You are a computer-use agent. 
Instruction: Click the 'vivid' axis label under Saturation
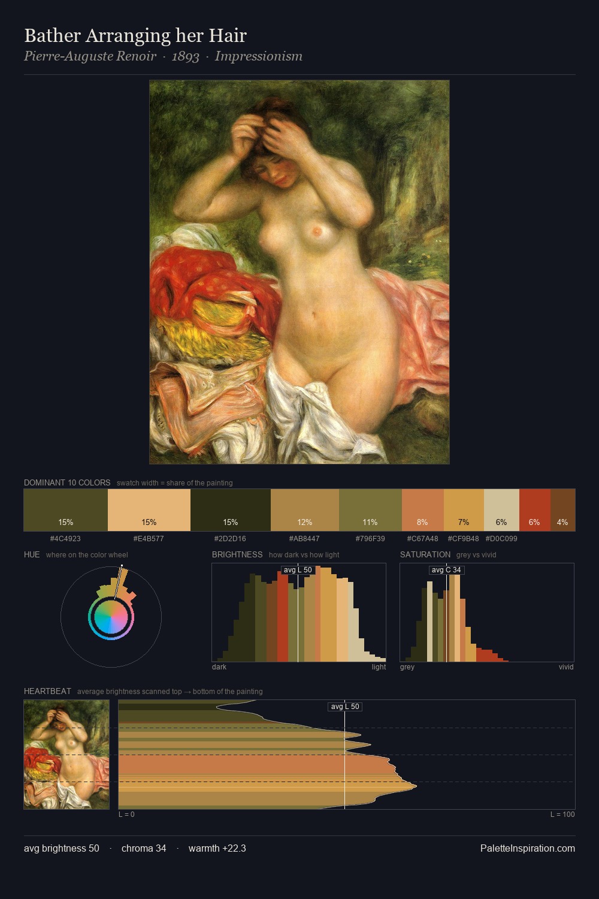tap(566, 667)
